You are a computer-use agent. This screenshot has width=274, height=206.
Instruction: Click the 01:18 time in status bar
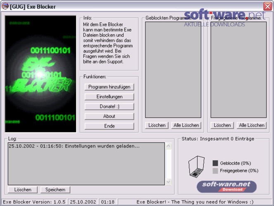coord(107,202)
